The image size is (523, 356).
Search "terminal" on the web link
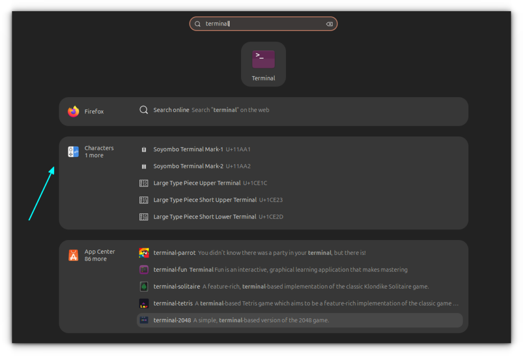[x=230, y=110]
